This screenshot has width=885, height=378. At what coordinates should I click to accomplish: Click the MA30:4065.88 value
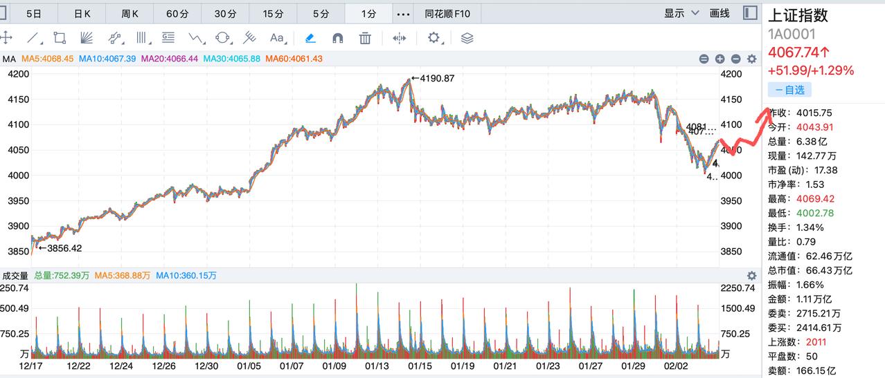[232, 59]
